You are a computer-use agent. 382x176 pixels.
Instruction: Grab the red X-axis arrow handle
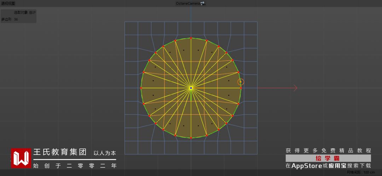coord(295,88)
